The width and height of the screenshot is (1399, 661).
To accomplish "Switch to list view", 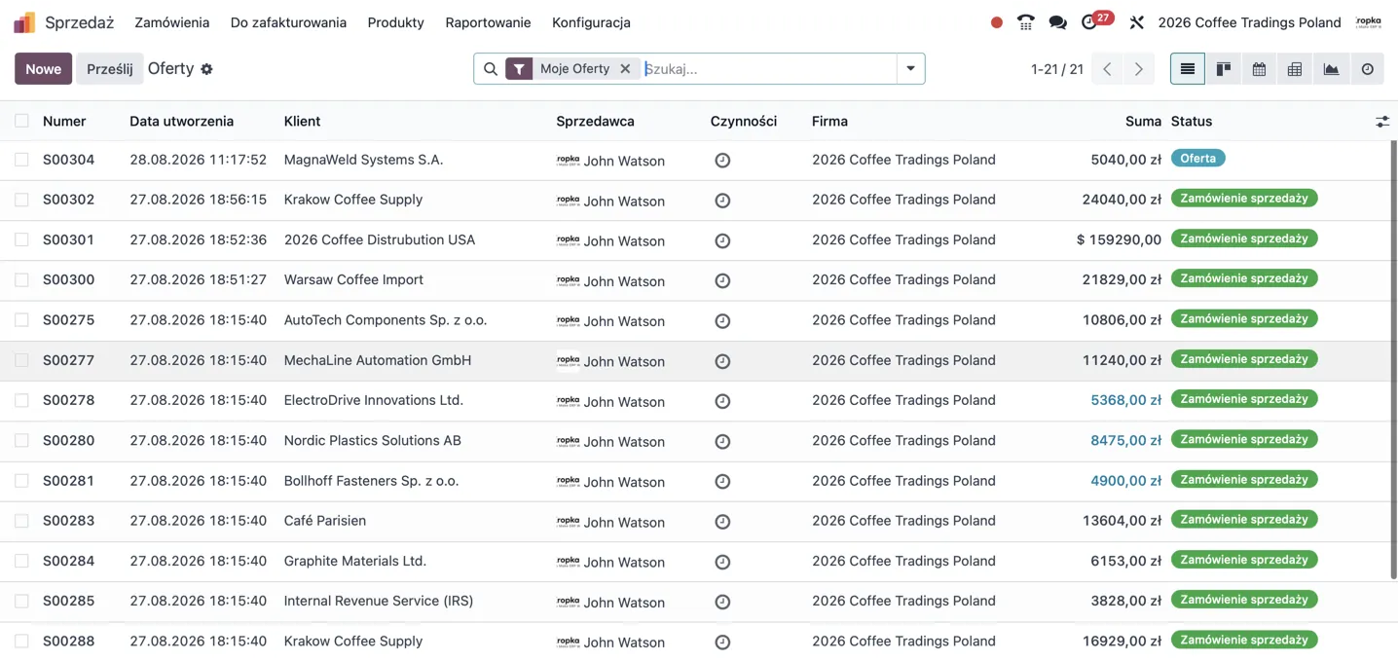I will click(x=1188, y=69).
